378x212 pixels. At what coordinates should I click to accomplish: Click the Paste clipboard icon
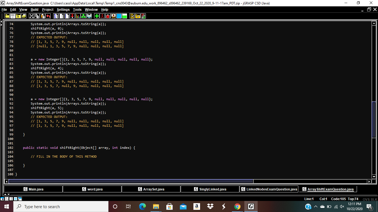click(x=43, y=16)
